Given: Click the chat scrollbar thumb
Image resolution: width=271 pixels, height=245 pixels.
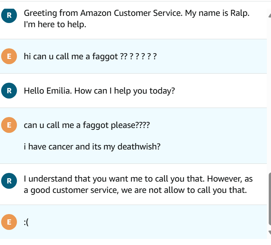Looking at the screenshot, I should coord(269,199).
